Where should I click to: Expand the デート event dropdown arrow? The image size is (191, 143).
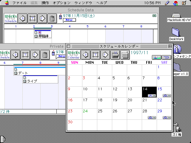point(16,73)
